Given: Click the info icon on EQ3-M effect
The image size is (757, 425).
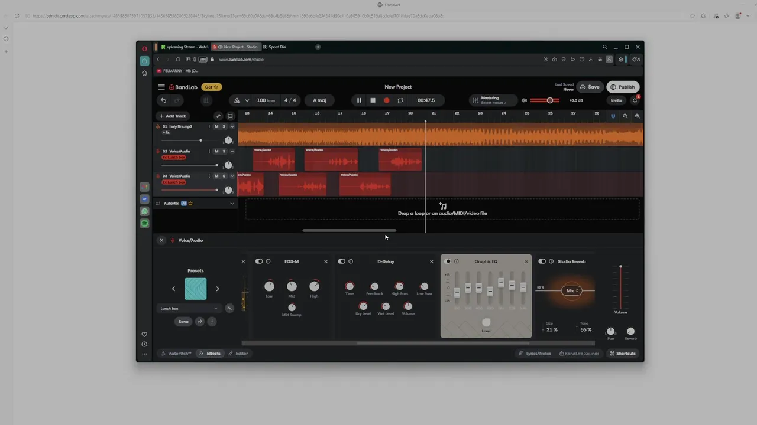Looking at the screenshot, I should 268,261.
